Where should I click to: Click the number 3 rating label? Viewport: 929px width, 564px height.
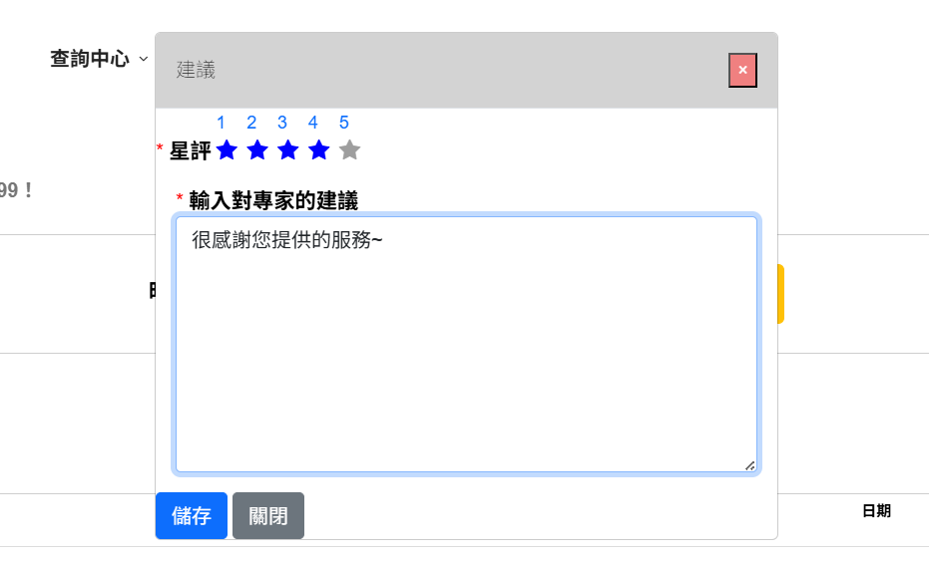coord(282,123)
